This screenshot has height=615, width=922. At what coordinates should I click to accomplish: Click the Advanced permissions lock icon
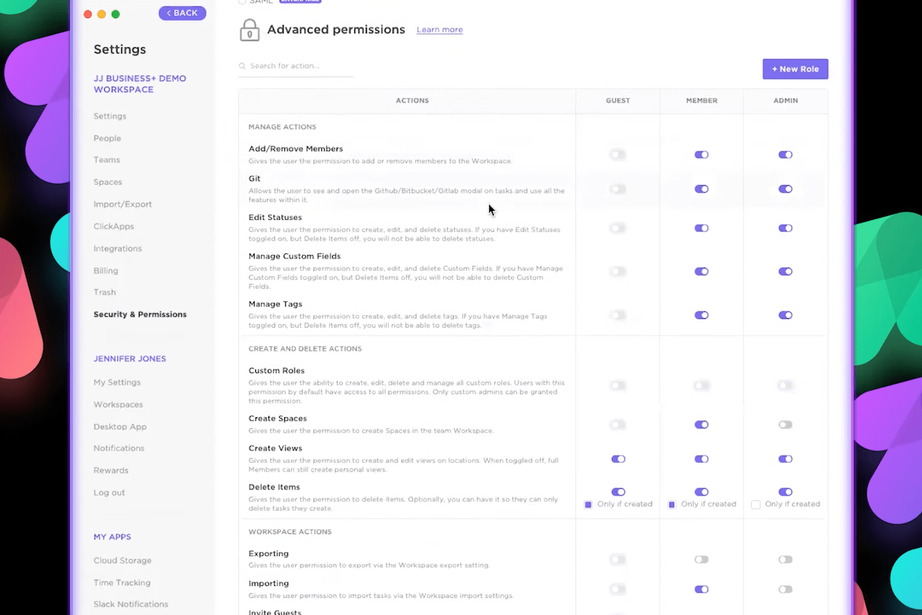tap(249, 30)
